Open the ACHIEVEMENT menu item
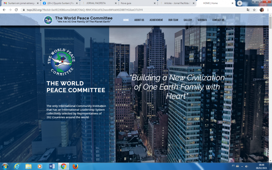 (156, 20)
